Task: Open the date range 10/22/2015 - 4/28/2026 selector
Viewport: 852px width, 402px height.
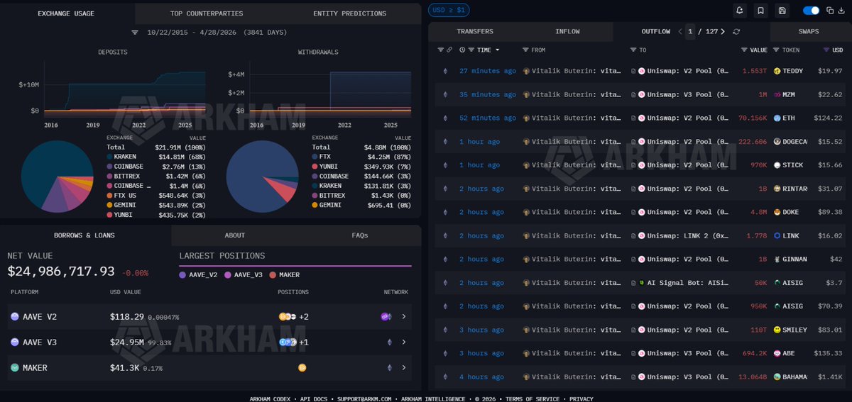Action: 216,33
